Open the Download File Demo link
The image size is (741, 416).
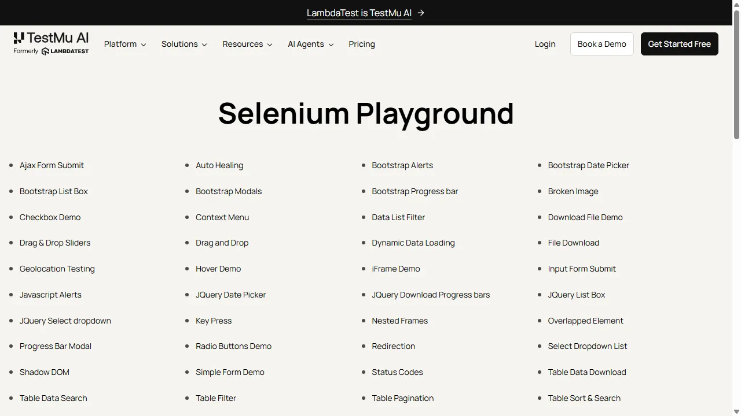585,217
